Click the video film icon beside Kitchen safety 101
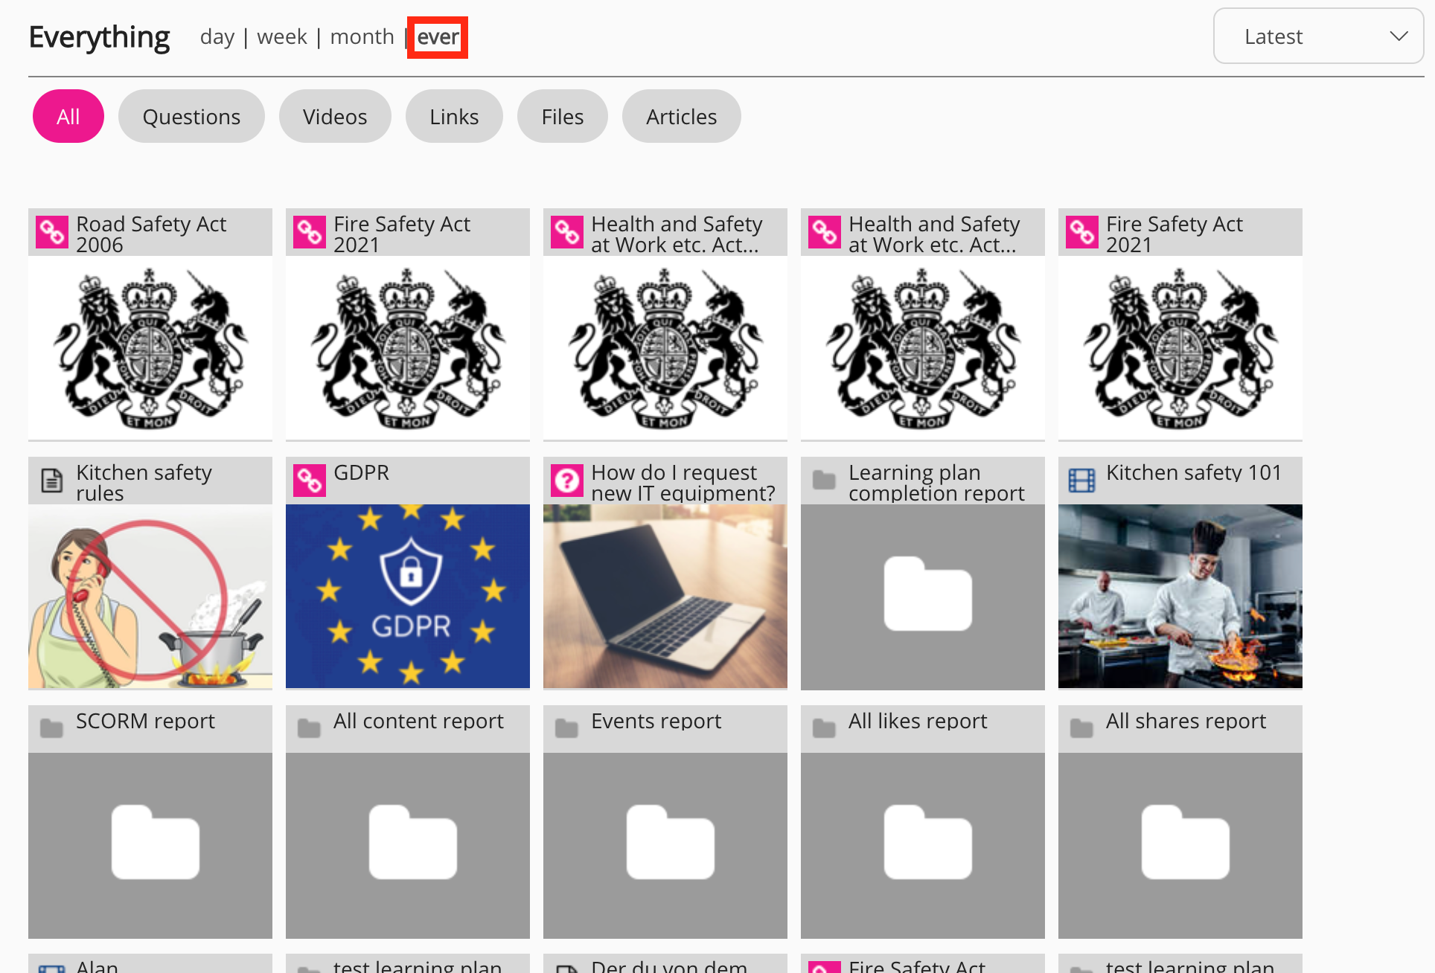 tap(1082, 481)
